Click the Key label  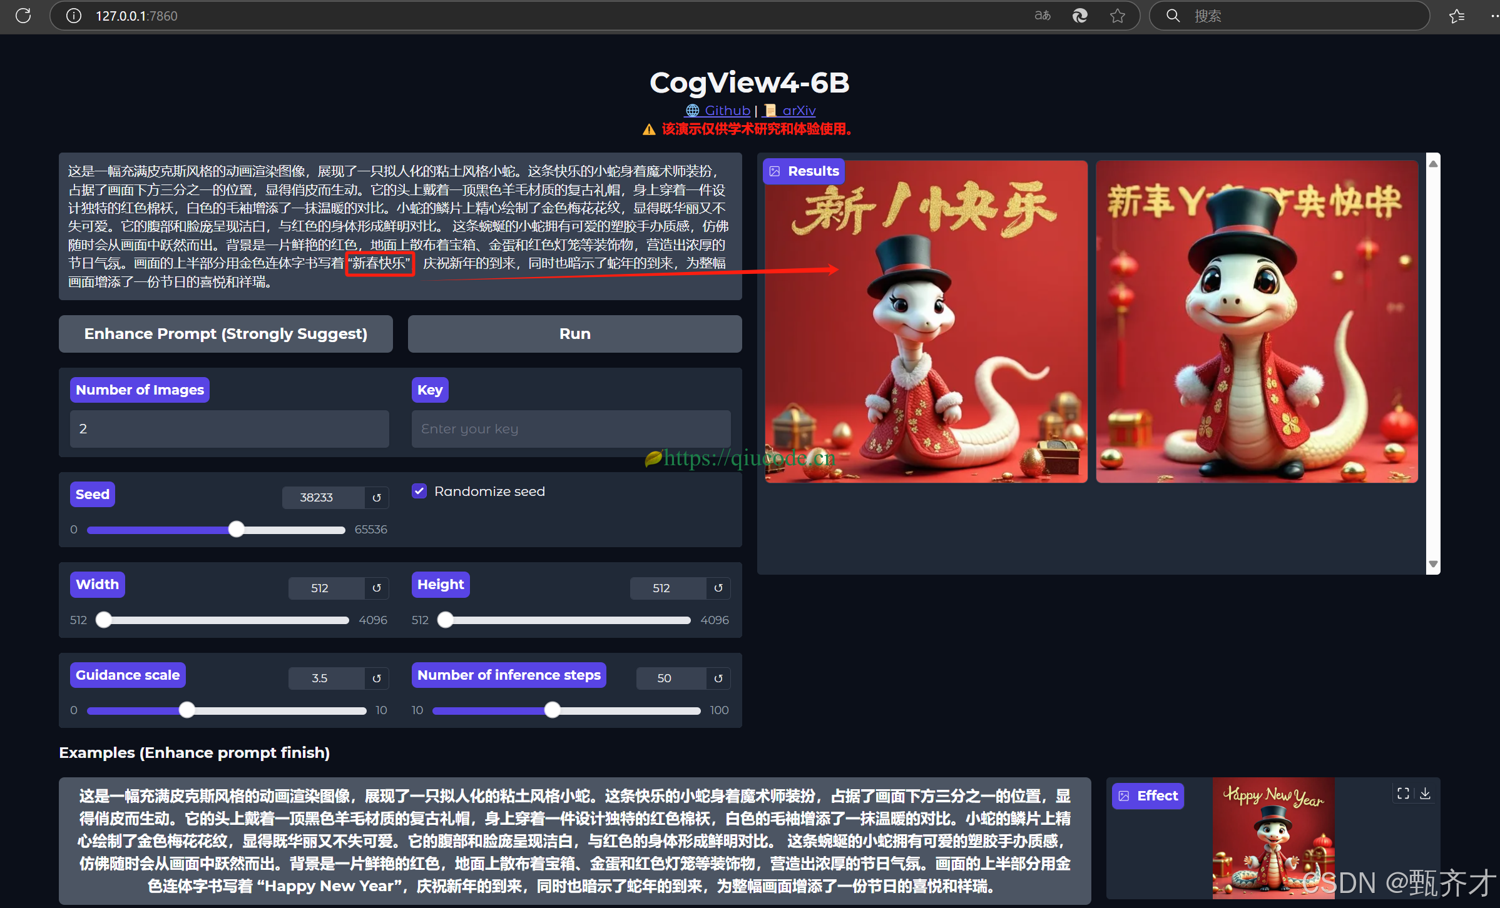(430, 390)
